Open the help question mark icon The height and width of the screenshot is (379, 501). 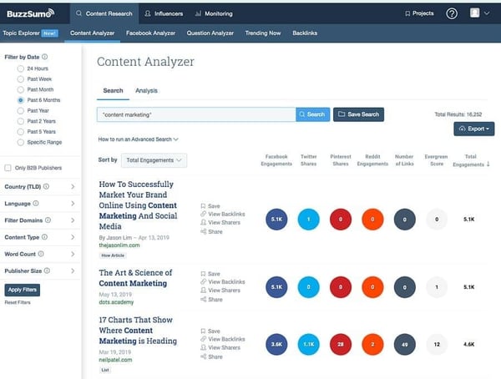452,13
